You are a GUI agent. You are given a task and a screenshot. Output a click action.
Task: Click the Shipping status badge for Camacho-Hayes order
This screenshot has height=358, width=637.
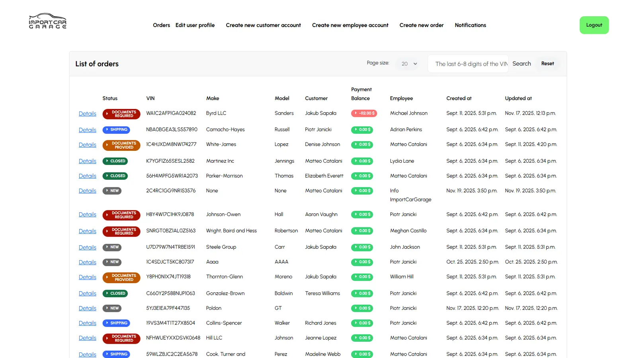point(116,130)
